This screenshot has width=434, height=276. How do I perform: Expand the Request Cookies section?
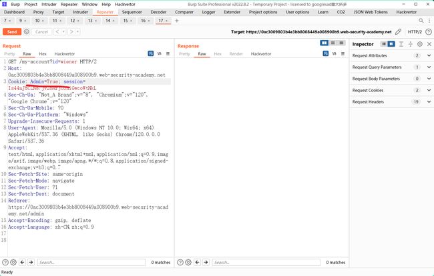coord(429,90)
